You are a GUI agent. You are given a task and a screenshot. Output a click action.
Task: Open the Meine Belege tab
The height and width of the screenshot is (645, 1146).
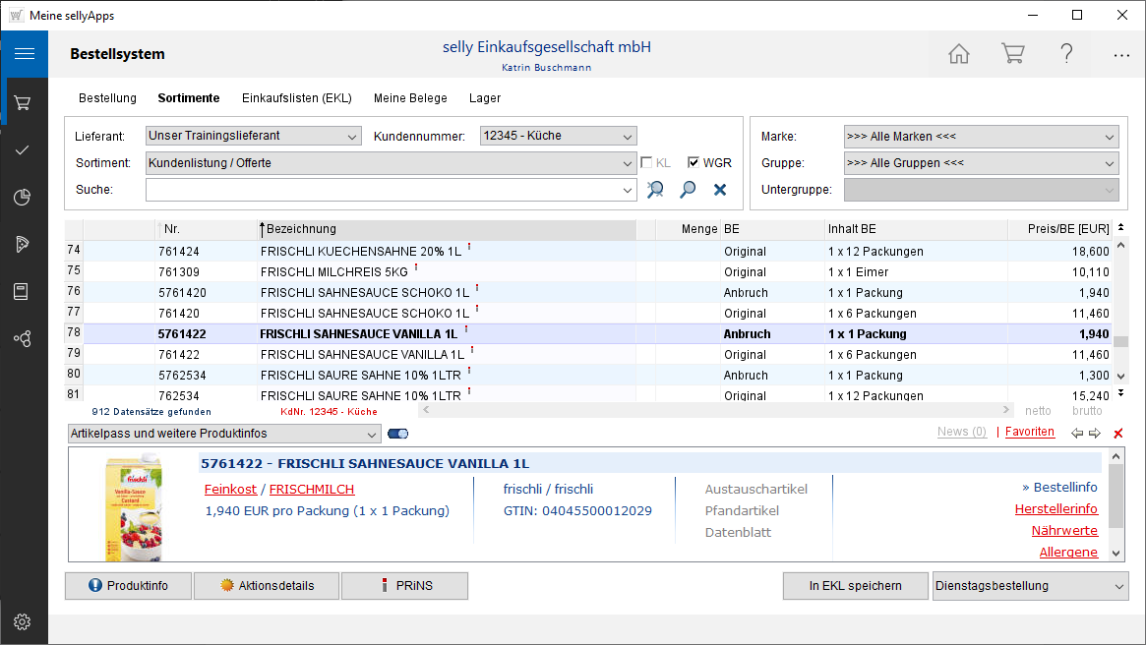pyautogui.click(x=410, y=98)
